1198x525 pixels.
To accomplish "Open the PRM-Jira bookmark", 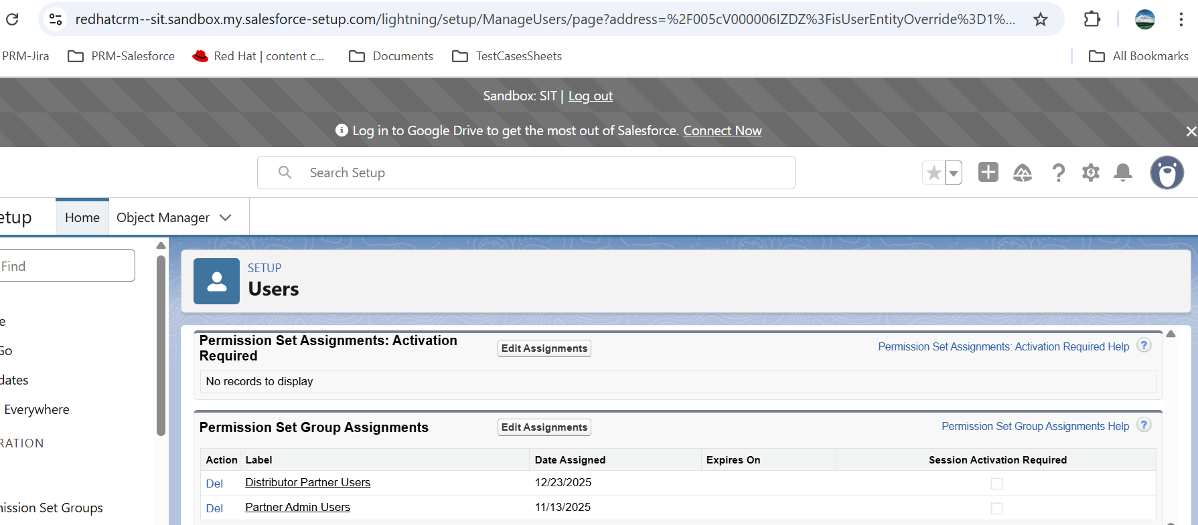I will [x=25, y=56].
